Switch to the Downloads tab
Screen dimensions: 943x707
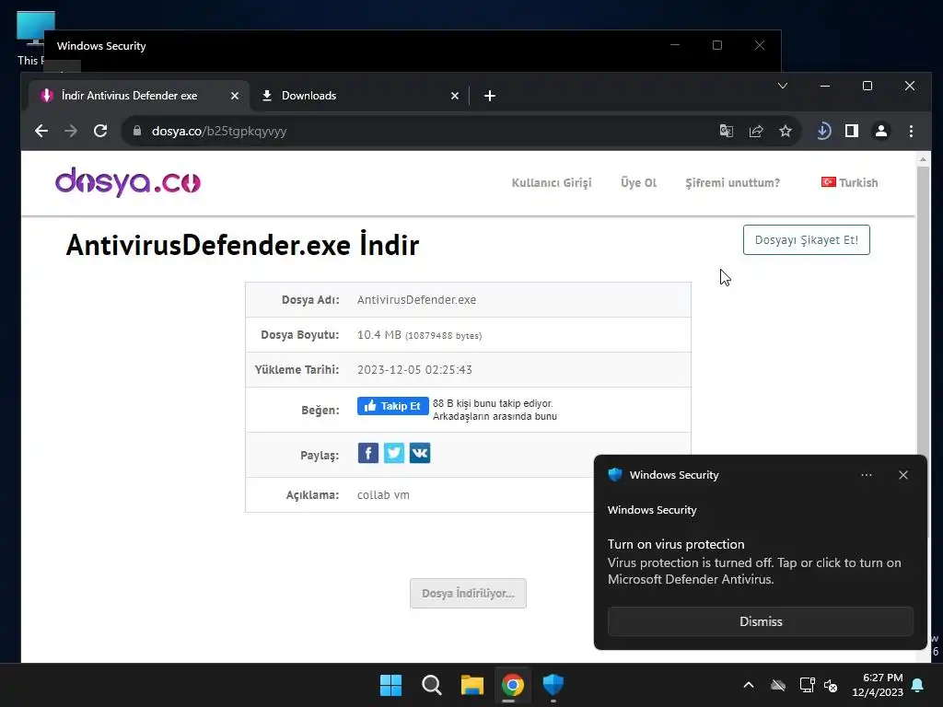tap(360, 96)
